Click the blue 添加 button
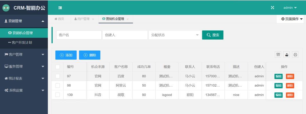This screenshot has width=306, height=114. [66, 55]
